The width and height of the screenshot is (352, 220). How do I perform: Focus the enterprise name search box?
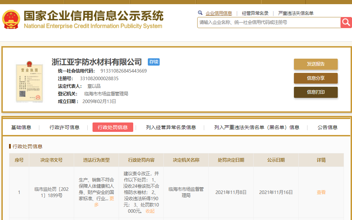pyautogui.click(x=269, y=23)
